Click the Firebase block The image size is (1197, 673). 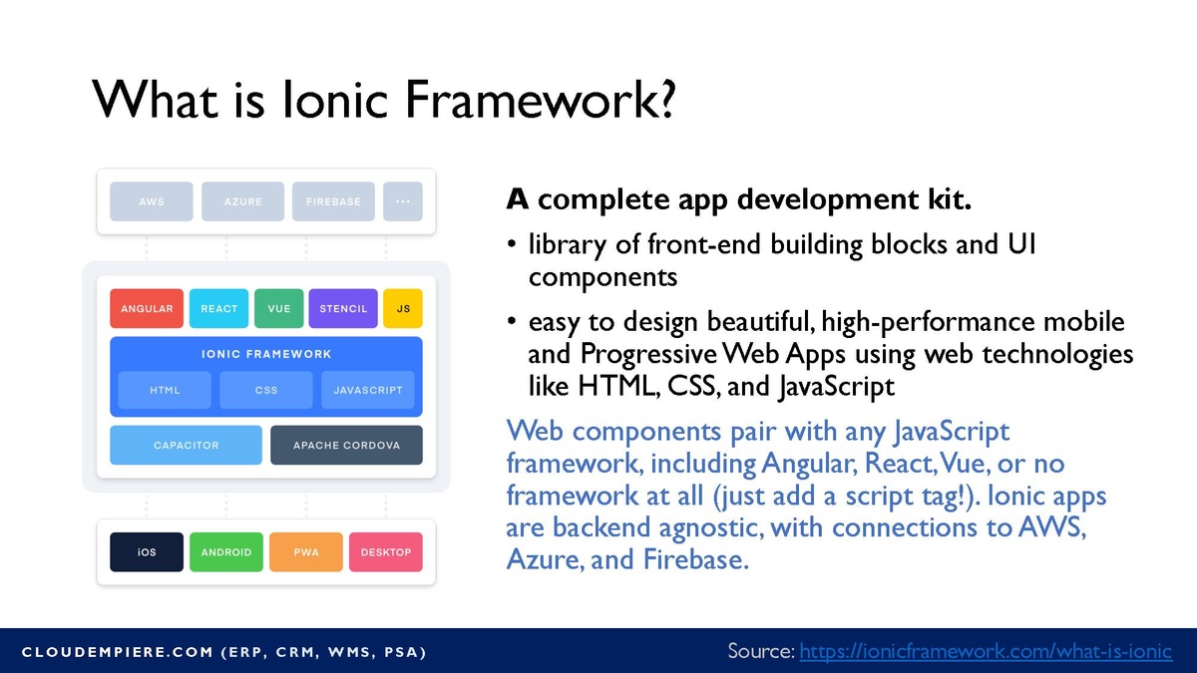coord(333,201)
